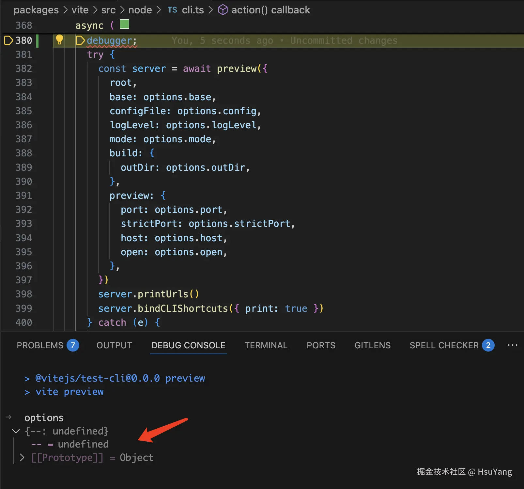Open the packages breadcrumb
The image size is (524, 489).
36,10
